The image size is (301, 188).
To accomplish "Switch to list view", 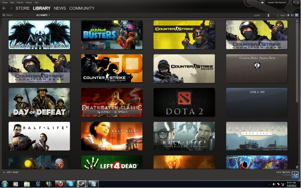I will pyautogui.click(x=292, y=15).
